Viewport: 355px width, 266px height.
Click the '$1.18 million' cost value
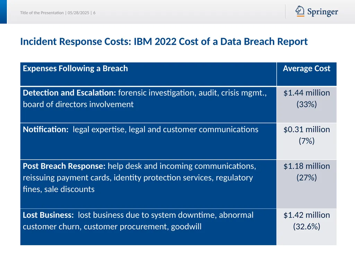[x=306, y=166]
